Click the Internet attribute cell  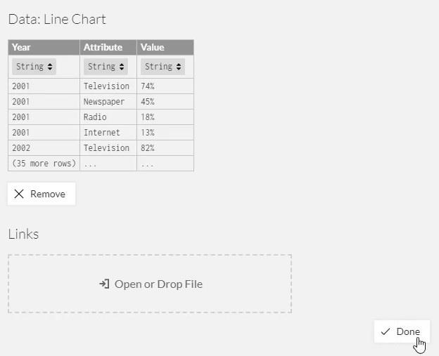coord(108,132)
